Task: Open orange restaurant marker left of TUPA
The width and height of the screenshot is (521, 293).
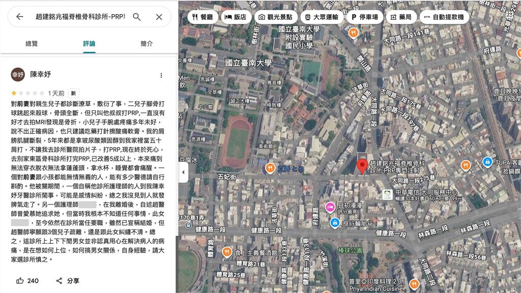Action: [x=466, y=165]
